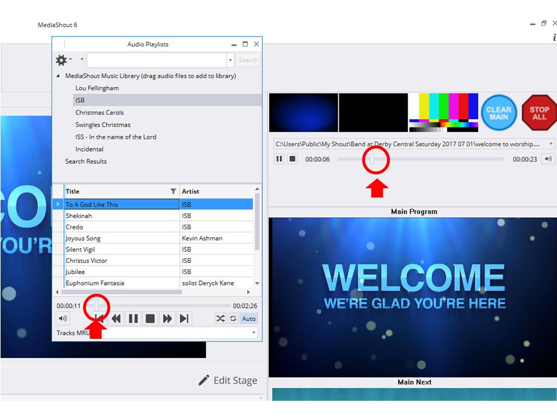The image size is (557, 417).
Task: Pause the audio playlist track
Action: (x=133, y=318)
